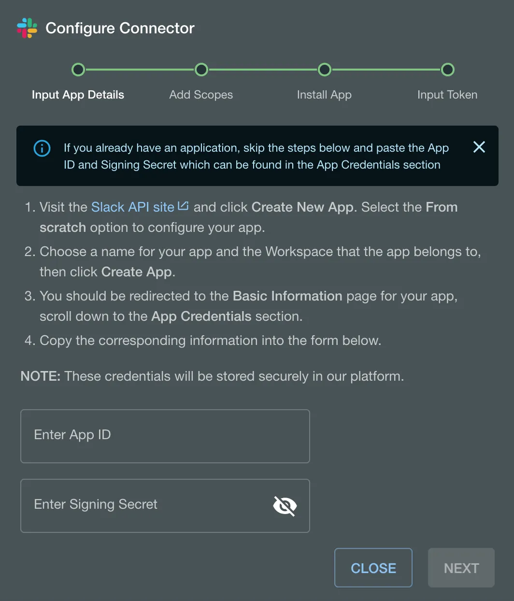Viewport: 514px width, 601px height.
Task: Select the Install App step circle
Action: [x=325, y=70]
